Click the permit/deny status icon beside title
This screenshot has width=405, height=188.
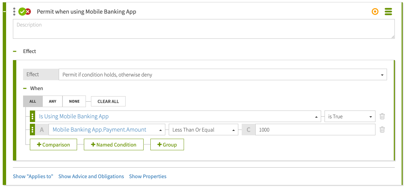(x=24, y=12)
